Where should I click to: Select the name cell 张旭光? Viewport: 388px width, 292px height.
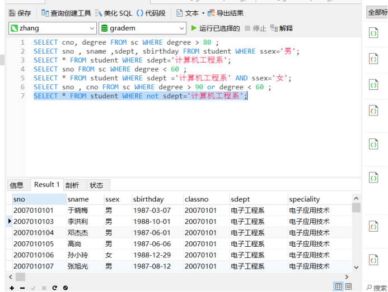[85, 266]
